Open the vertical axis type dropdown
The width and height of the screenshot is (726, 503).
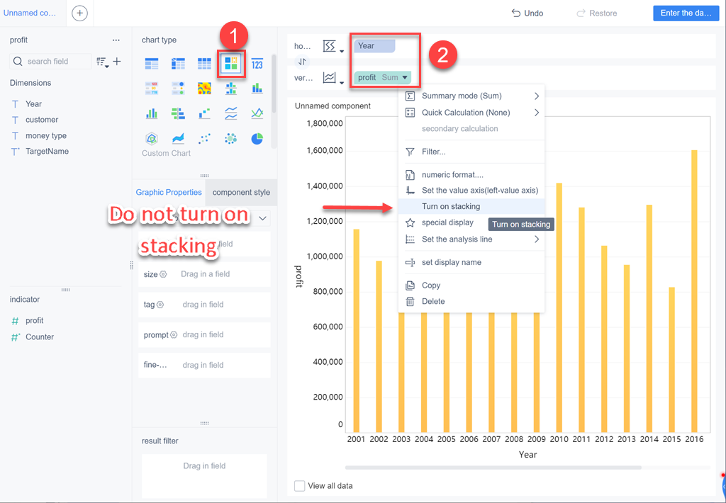coord(333,78)
